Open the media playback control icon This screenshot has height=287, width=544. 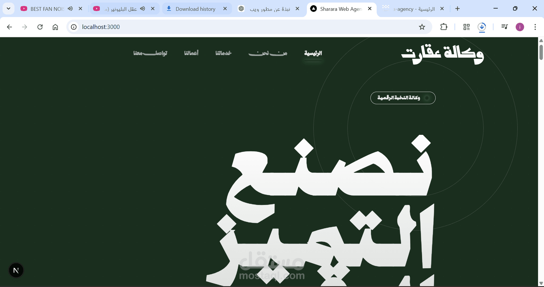505,27
